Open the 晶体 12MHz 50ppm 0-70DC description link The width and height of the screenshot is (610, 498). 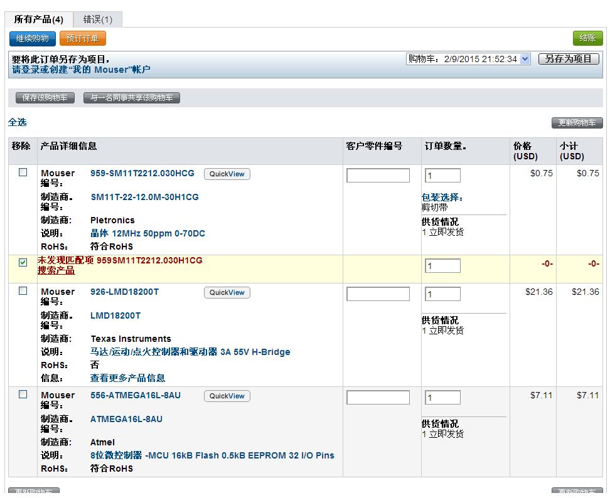click(x=147, y=233)
